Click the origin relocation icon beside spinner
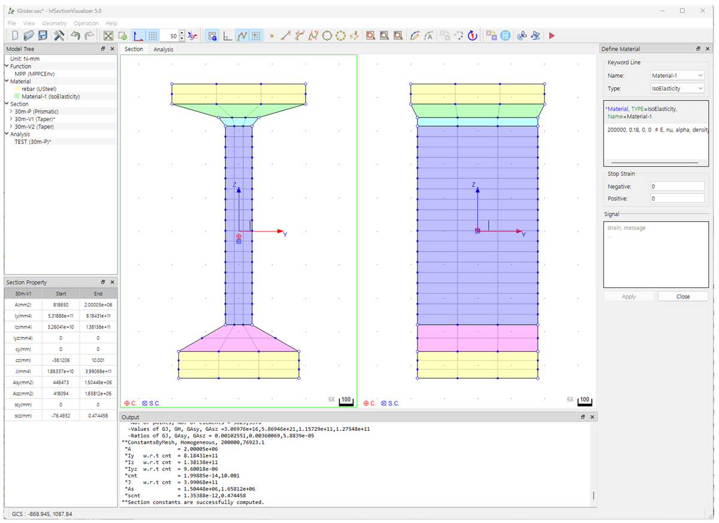The image size is (719, 523). [x=193, y=36]
